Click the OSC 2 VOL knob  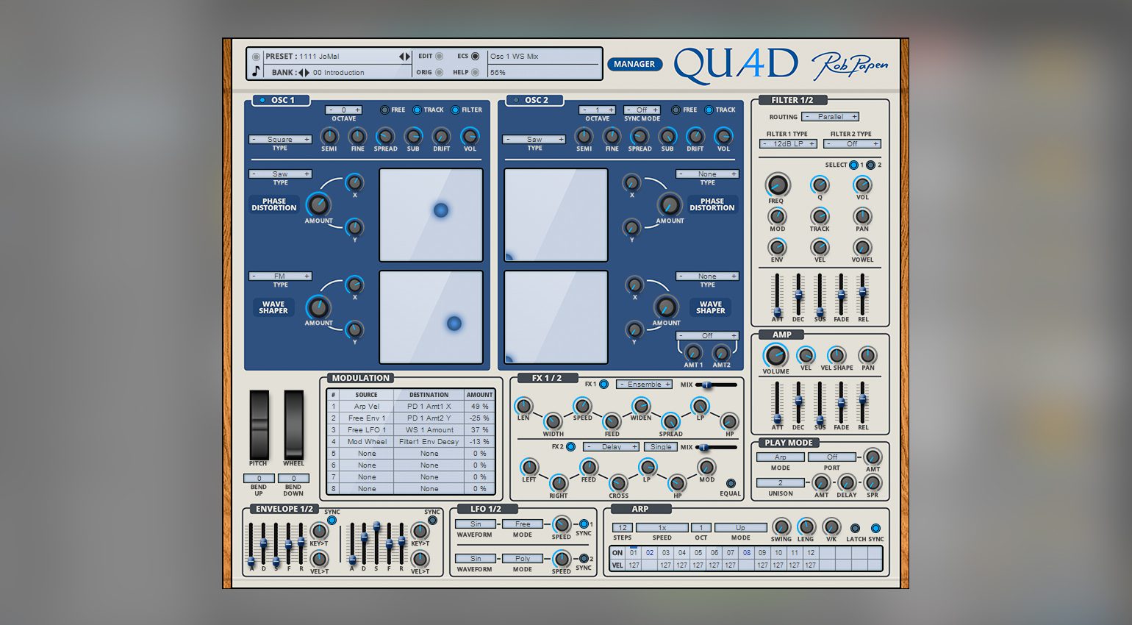(724, 136)
